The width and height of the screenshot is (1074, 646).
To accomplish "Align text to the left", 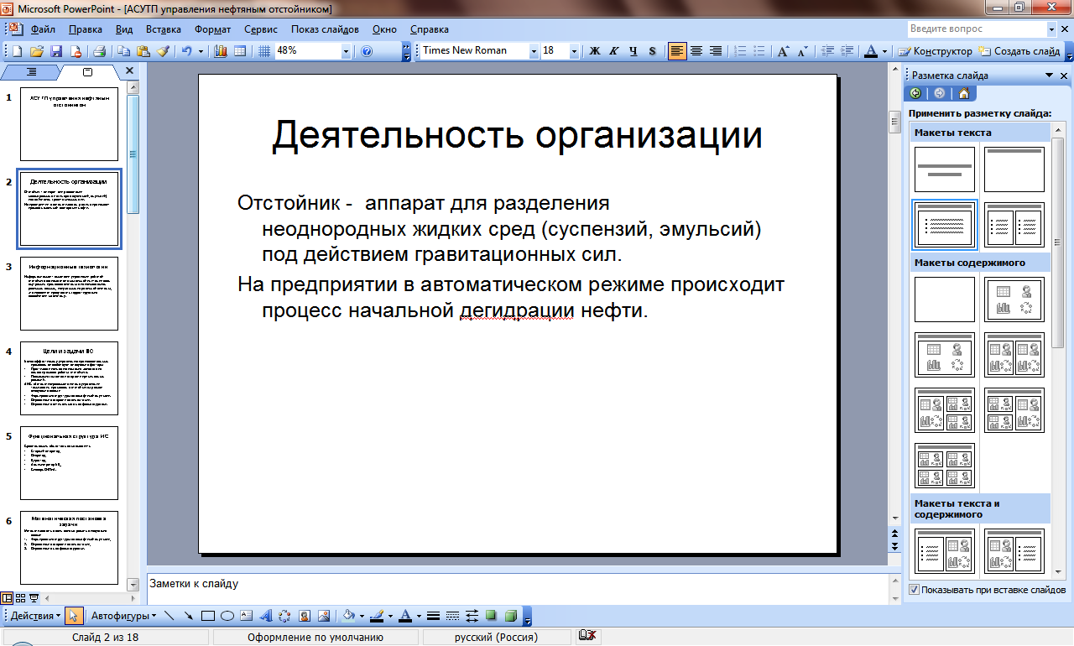I will (677, 51).
